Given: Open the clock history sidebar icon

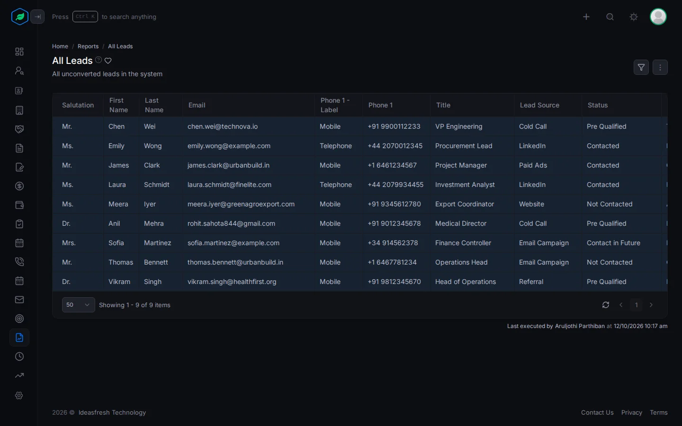Looking at the screenshot, I should [x=19, y=356].
